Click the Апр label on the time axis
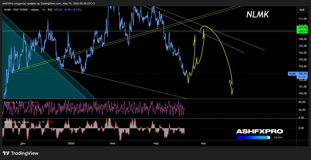311x160 pixels. click(x=203, y=143)
